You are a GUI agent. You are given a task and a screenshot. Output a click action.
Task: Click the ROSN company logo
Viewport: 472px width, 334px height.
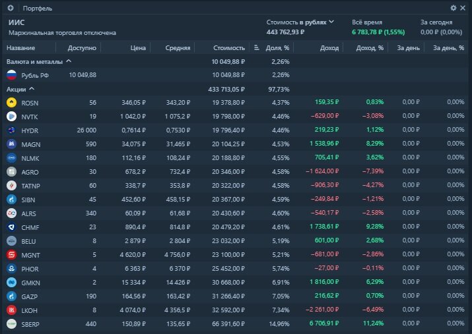[11, 103]
